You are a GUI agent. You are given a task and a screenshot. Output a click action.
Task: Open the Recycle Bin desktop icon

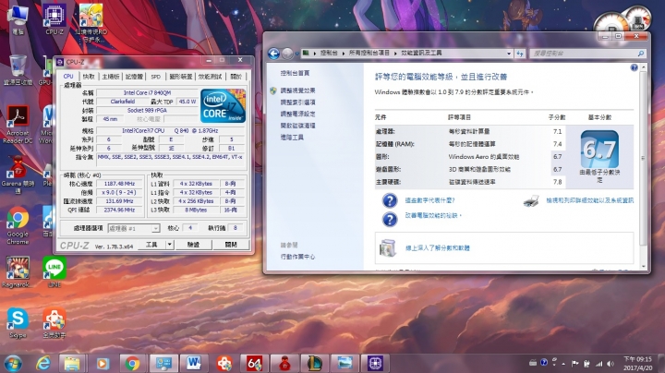click(18, 70)
